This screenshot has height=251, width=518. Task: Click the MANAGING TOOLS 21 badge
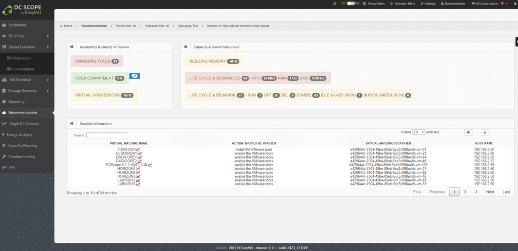97,61
